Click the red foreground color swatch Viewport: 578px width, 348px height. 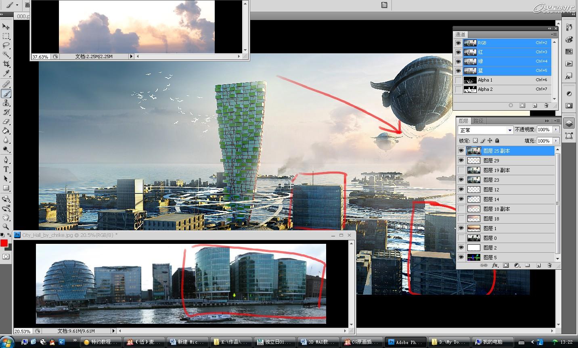(x=4, y=243)
